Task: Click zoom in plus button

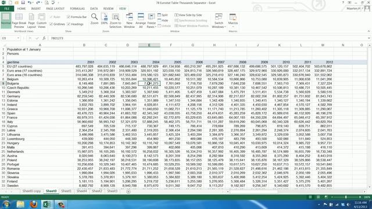Action: click(360, 197)
